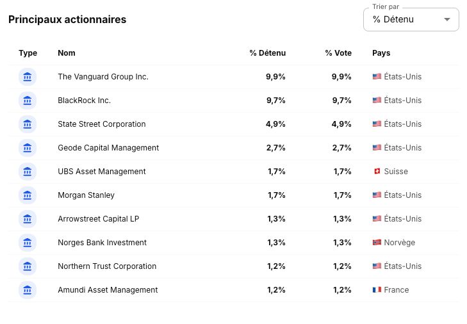Open the Trier par % Détenu dropdown
The height and width of the screenshot is (324, 467).
411,19
